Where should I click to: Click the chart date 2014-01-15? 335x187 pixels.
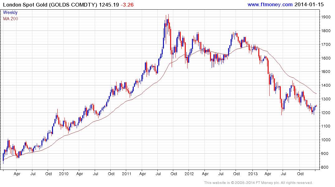tap(309, 4)
